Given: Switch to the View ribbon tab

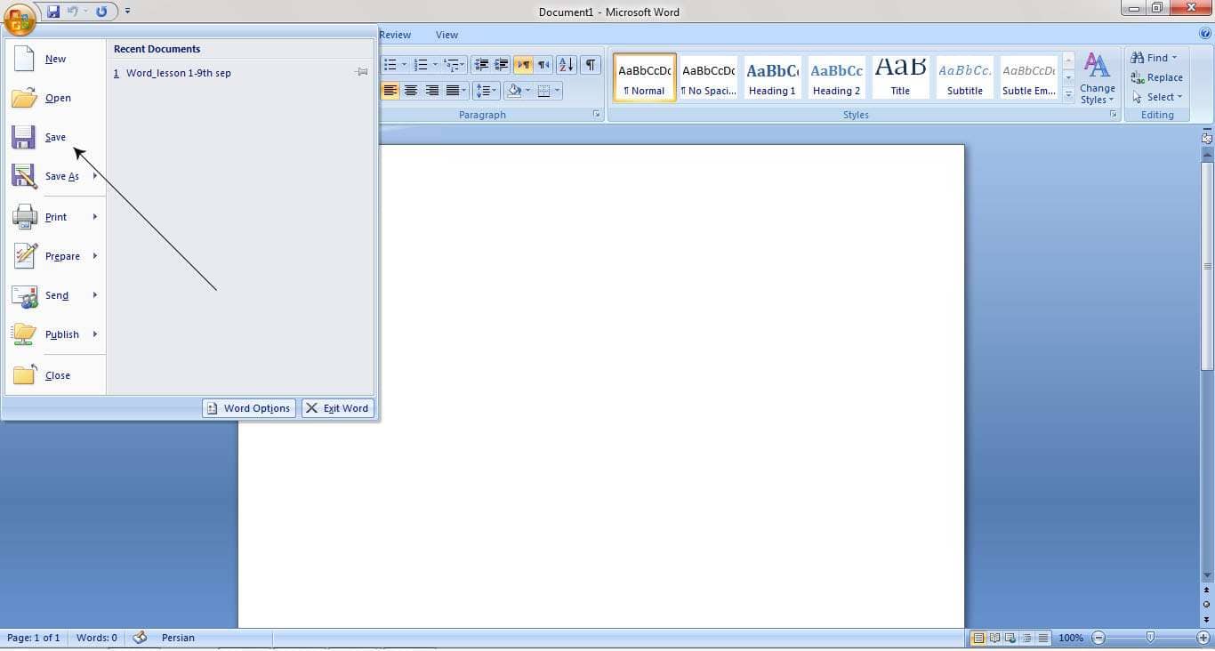Looking at the screenshot, I should 447,35.
